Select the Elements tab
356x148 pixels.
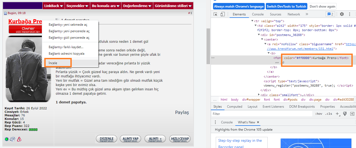click(x=239, y=14)
